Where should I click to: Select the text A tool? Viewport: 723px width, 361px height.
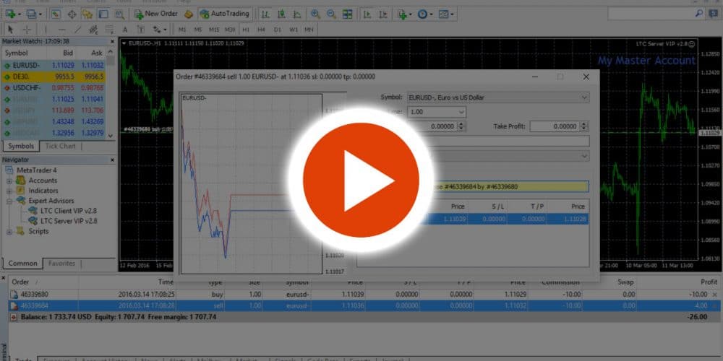(125, 30)
